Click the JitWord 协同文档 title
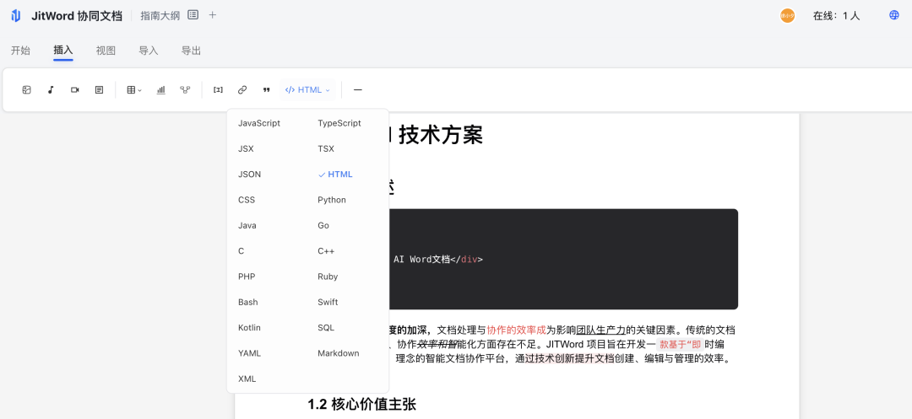 [x=77, y=16]
